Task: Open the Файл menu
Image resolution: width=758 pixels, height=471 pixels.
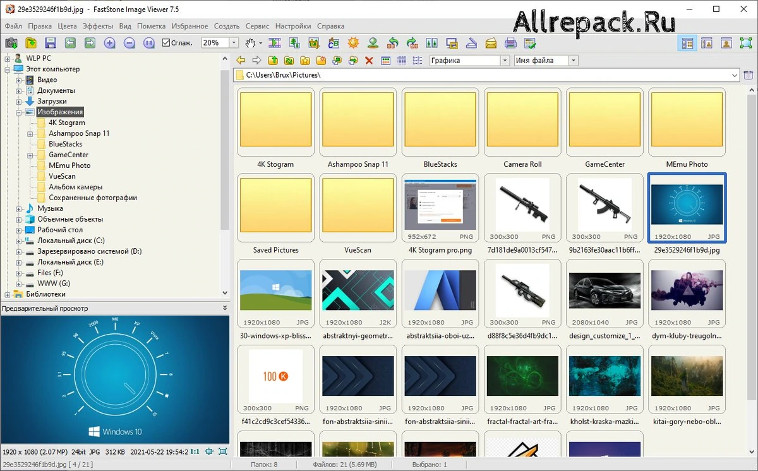Action: 13,26
